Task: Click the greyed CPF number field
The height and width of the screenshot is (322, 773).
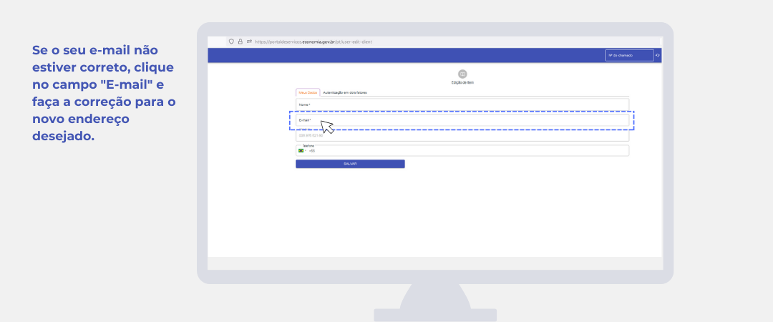Action: pyautogui.click(x=462, y=135)
